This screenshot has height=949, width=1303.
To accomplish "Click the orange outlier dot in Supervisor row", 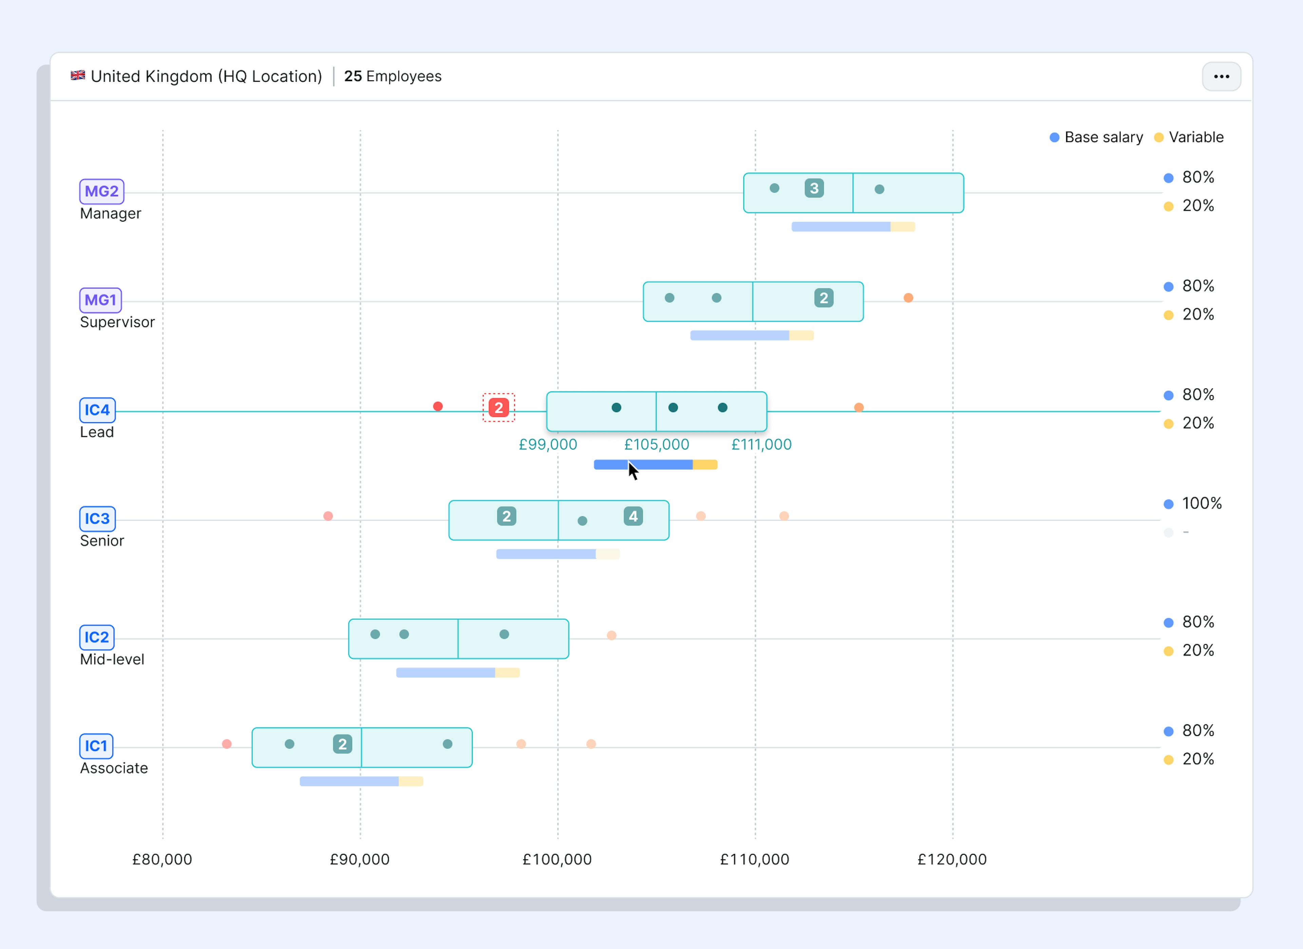I will coord(908,297).
